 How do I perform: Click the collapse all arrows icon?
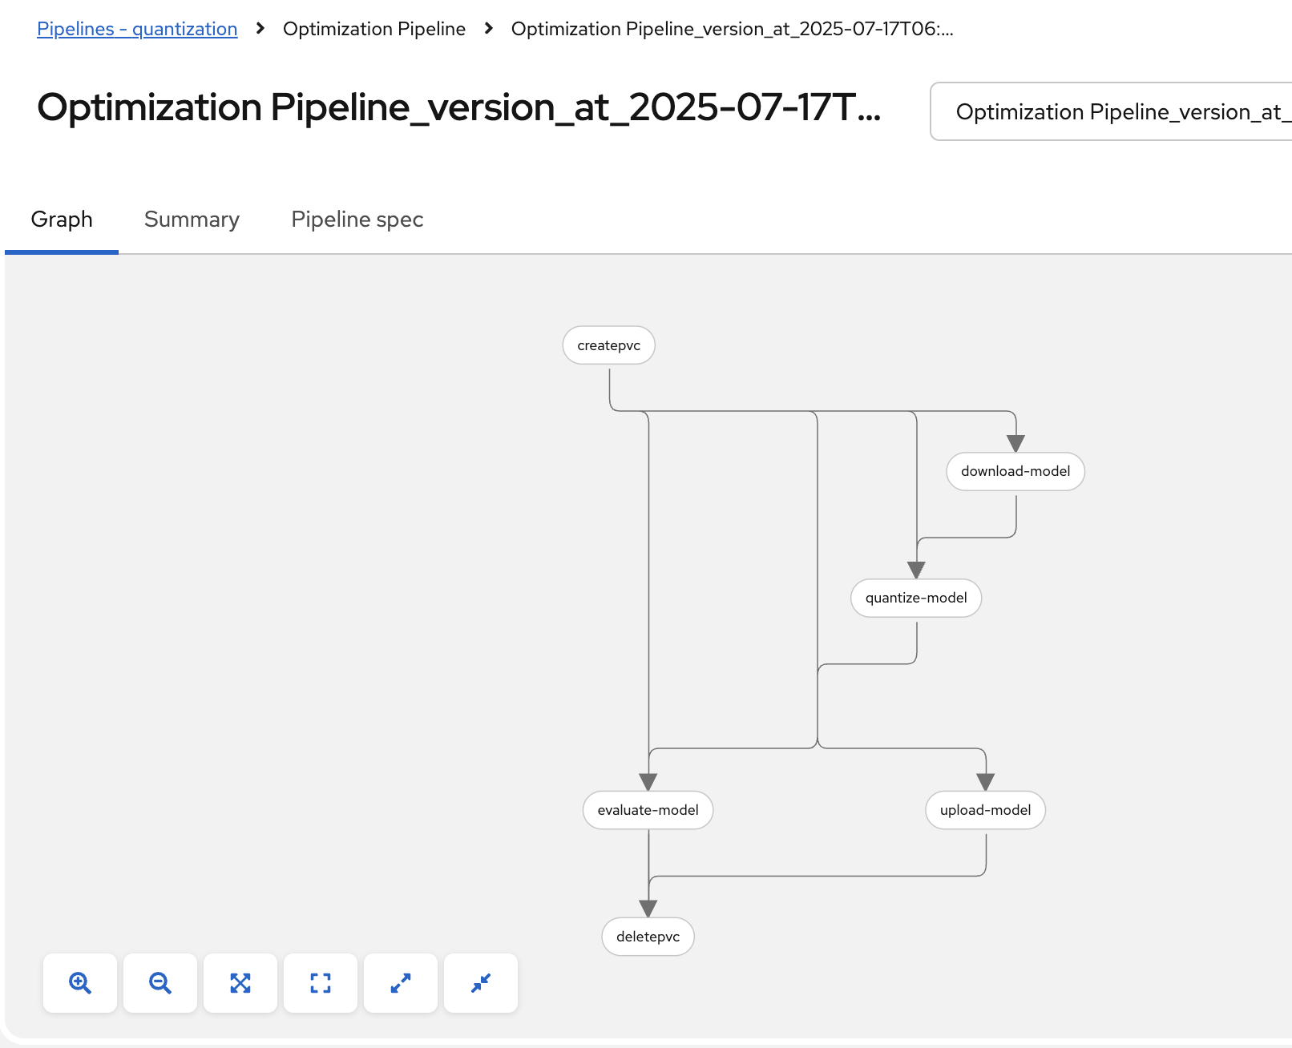(481, 983)
